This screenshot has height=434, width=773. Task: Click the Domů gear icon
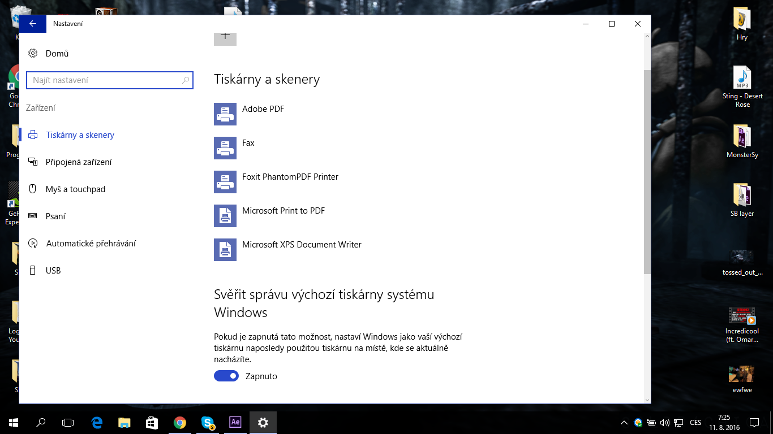pyautogui.click(x=33, y=54)
